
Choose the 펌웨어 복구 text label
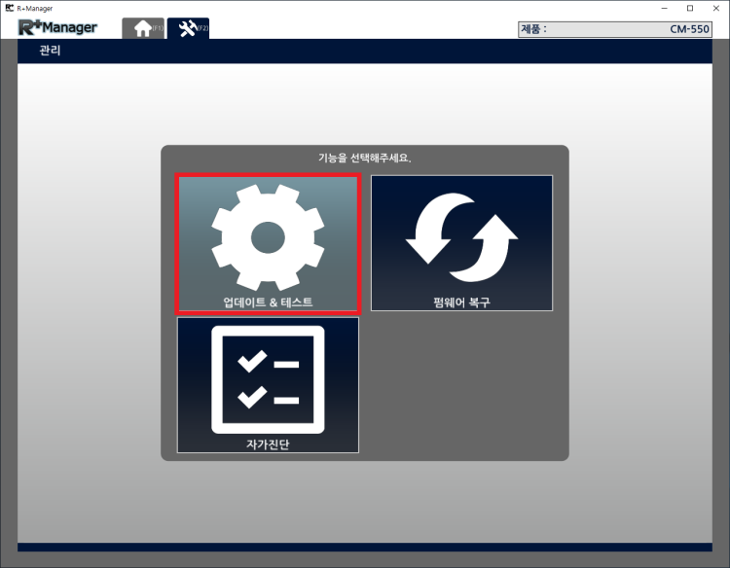click(461, 302)
